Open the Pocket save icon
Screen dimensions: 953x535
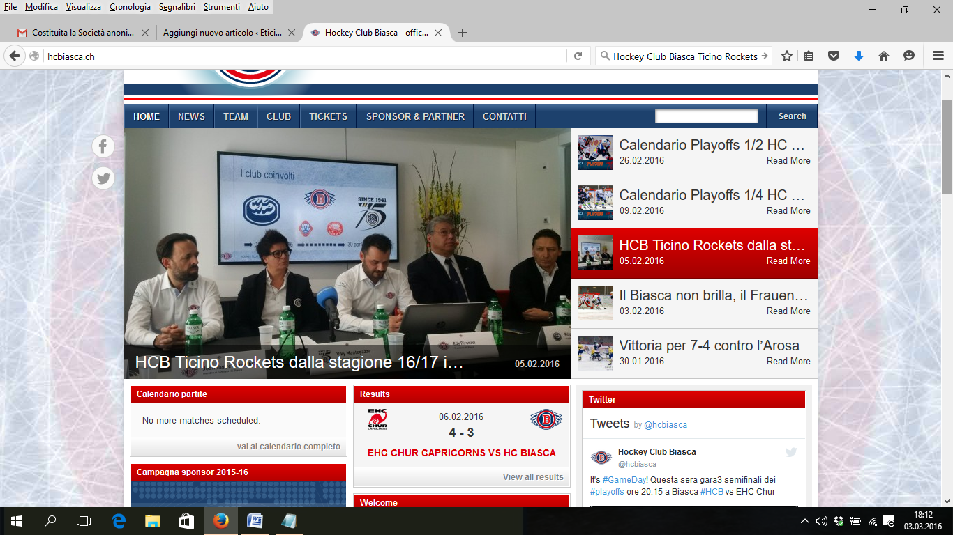click(x=833, y=56)
